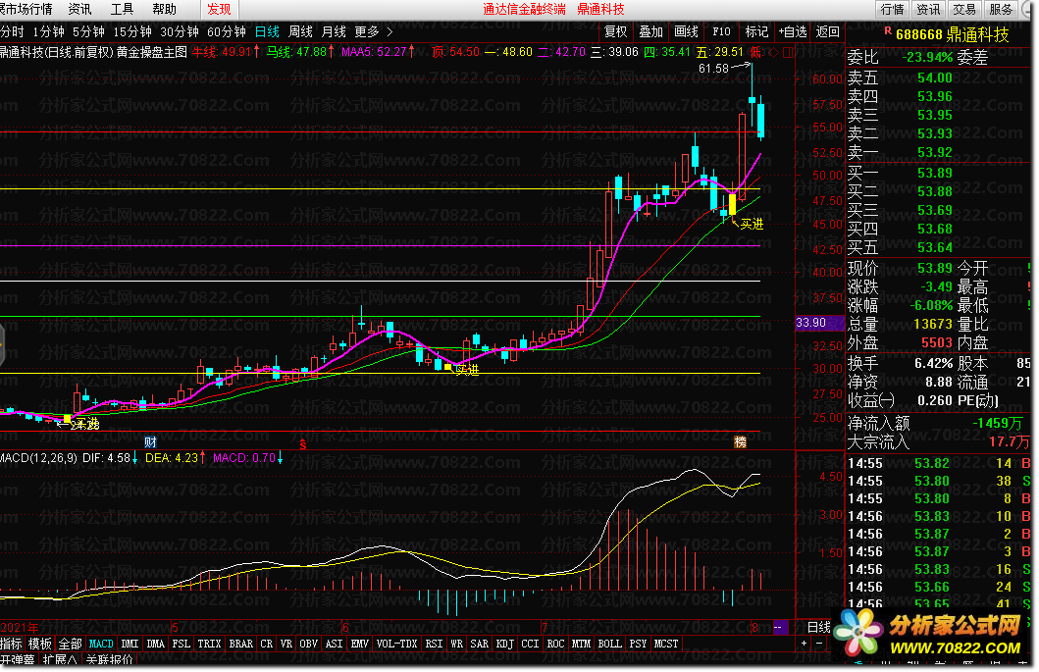The width and height of the screenshot is (1039, 672).
Task: Select the WR indicator tab
Action: click(456, 644)
